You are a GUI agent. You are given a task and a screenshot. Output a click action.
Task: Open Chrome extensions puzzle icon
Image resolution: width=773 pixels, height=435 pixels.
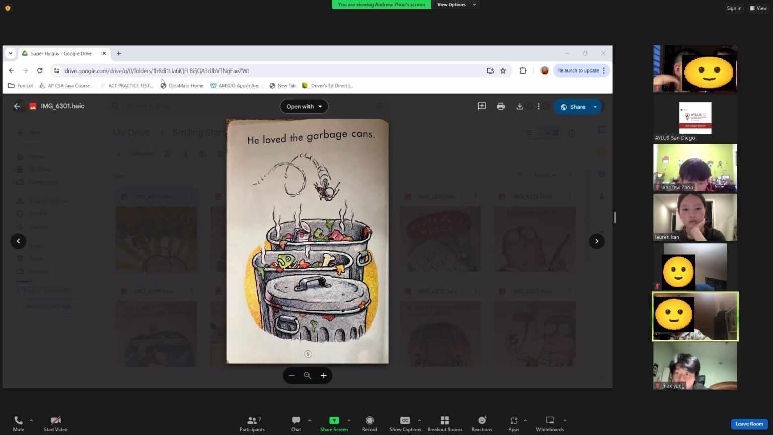click(x=523, y=71)
